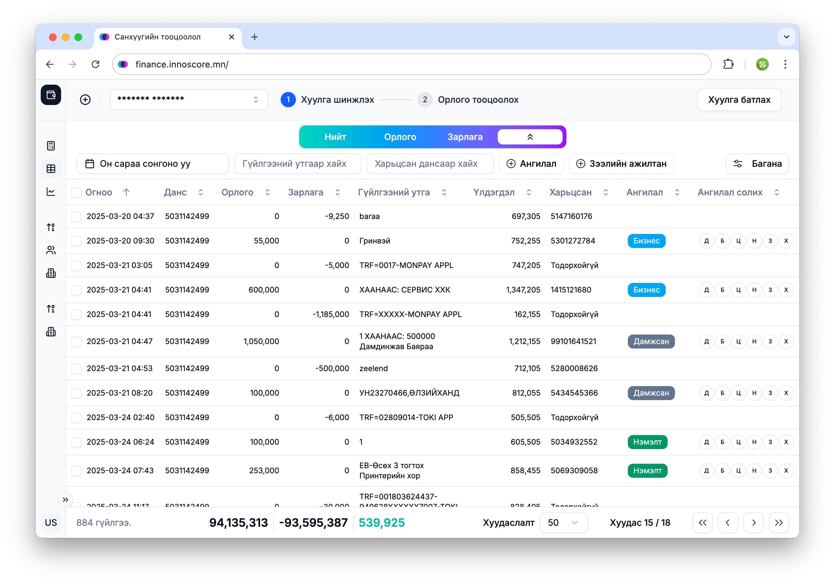
Task: Click the Хуулга батлах button
Action: tap(739, 100)
